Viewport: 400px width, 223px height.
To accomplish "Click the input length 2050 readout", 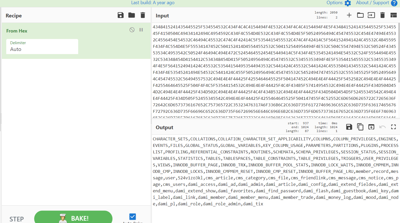I will point(326,12).
